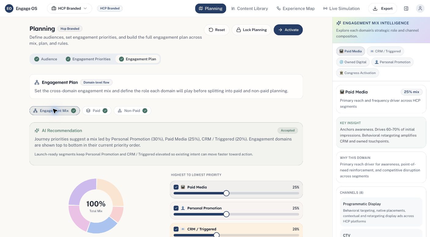Click the AI Recommendation sparkle icon
This screenshot has height=237, width=430.
pos(37,131)
